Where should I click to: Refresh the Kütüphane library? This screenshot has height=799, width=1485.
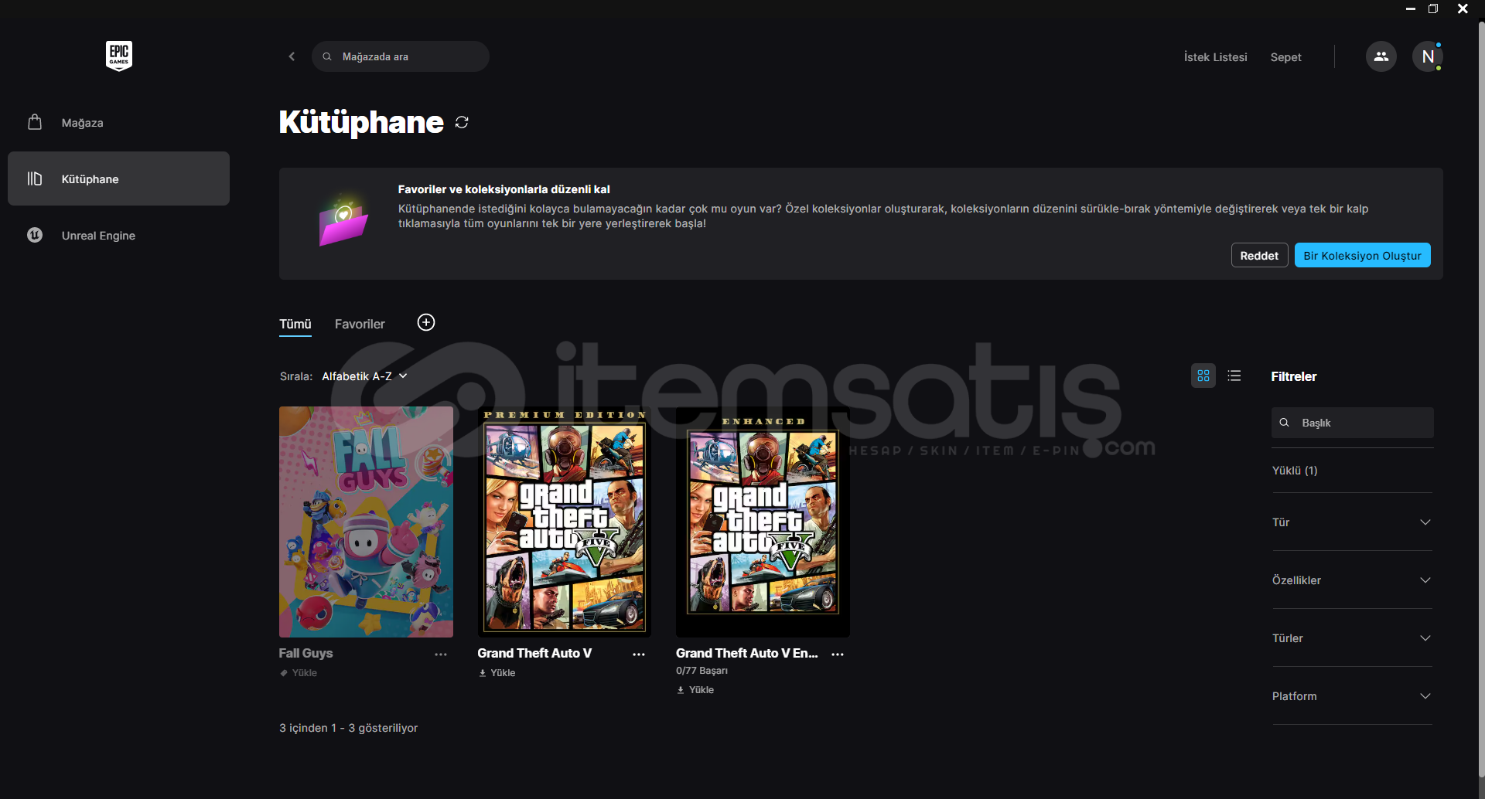[x=462, y=122]
